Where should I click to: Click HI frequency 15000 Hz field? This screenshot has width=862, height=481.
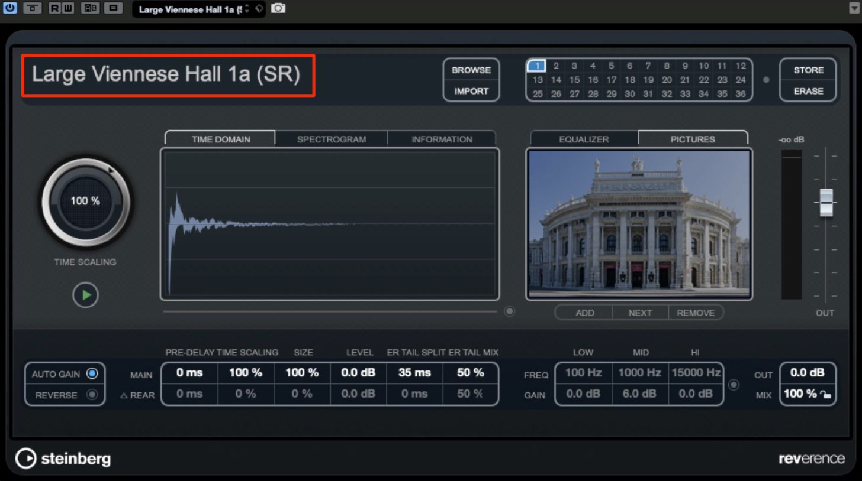pyautogui.click(x=696, y=373)
